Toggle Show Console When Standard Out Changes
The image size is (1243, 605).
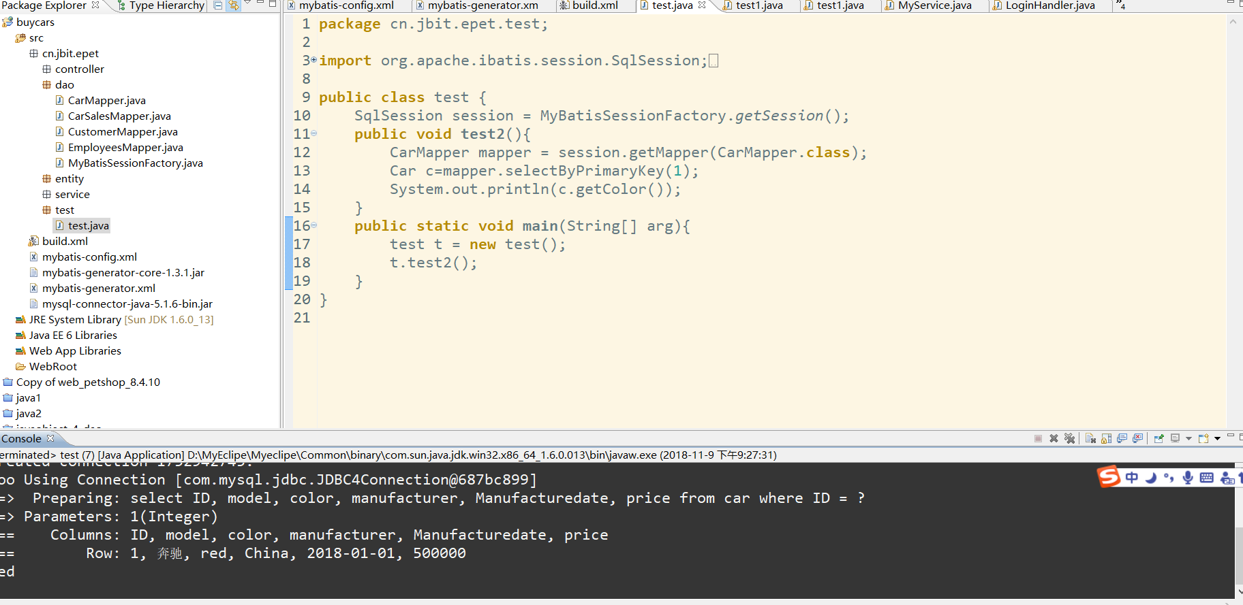(x=1122, y=438)
